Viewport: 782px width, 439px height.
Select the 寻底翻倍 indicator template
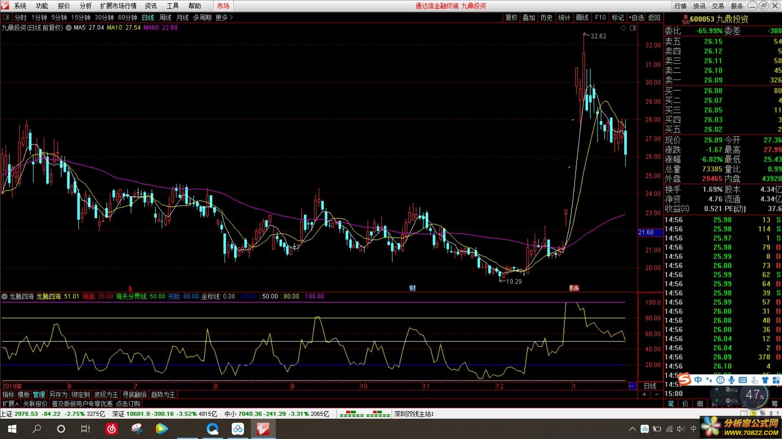134,395
